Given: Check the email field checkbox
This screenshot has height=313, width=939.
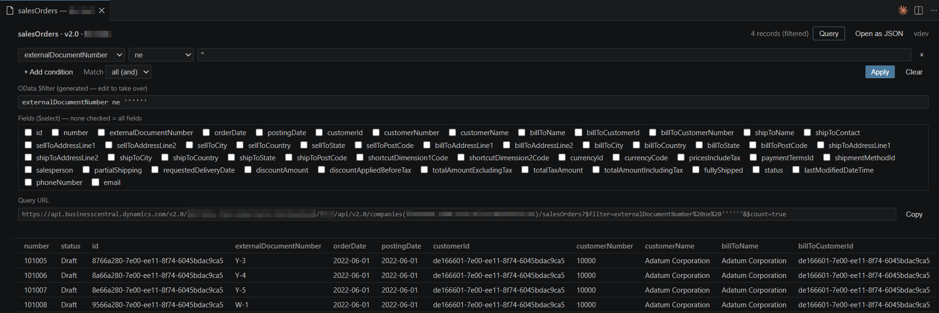Looking at the screenshot, I should point(96,182).
